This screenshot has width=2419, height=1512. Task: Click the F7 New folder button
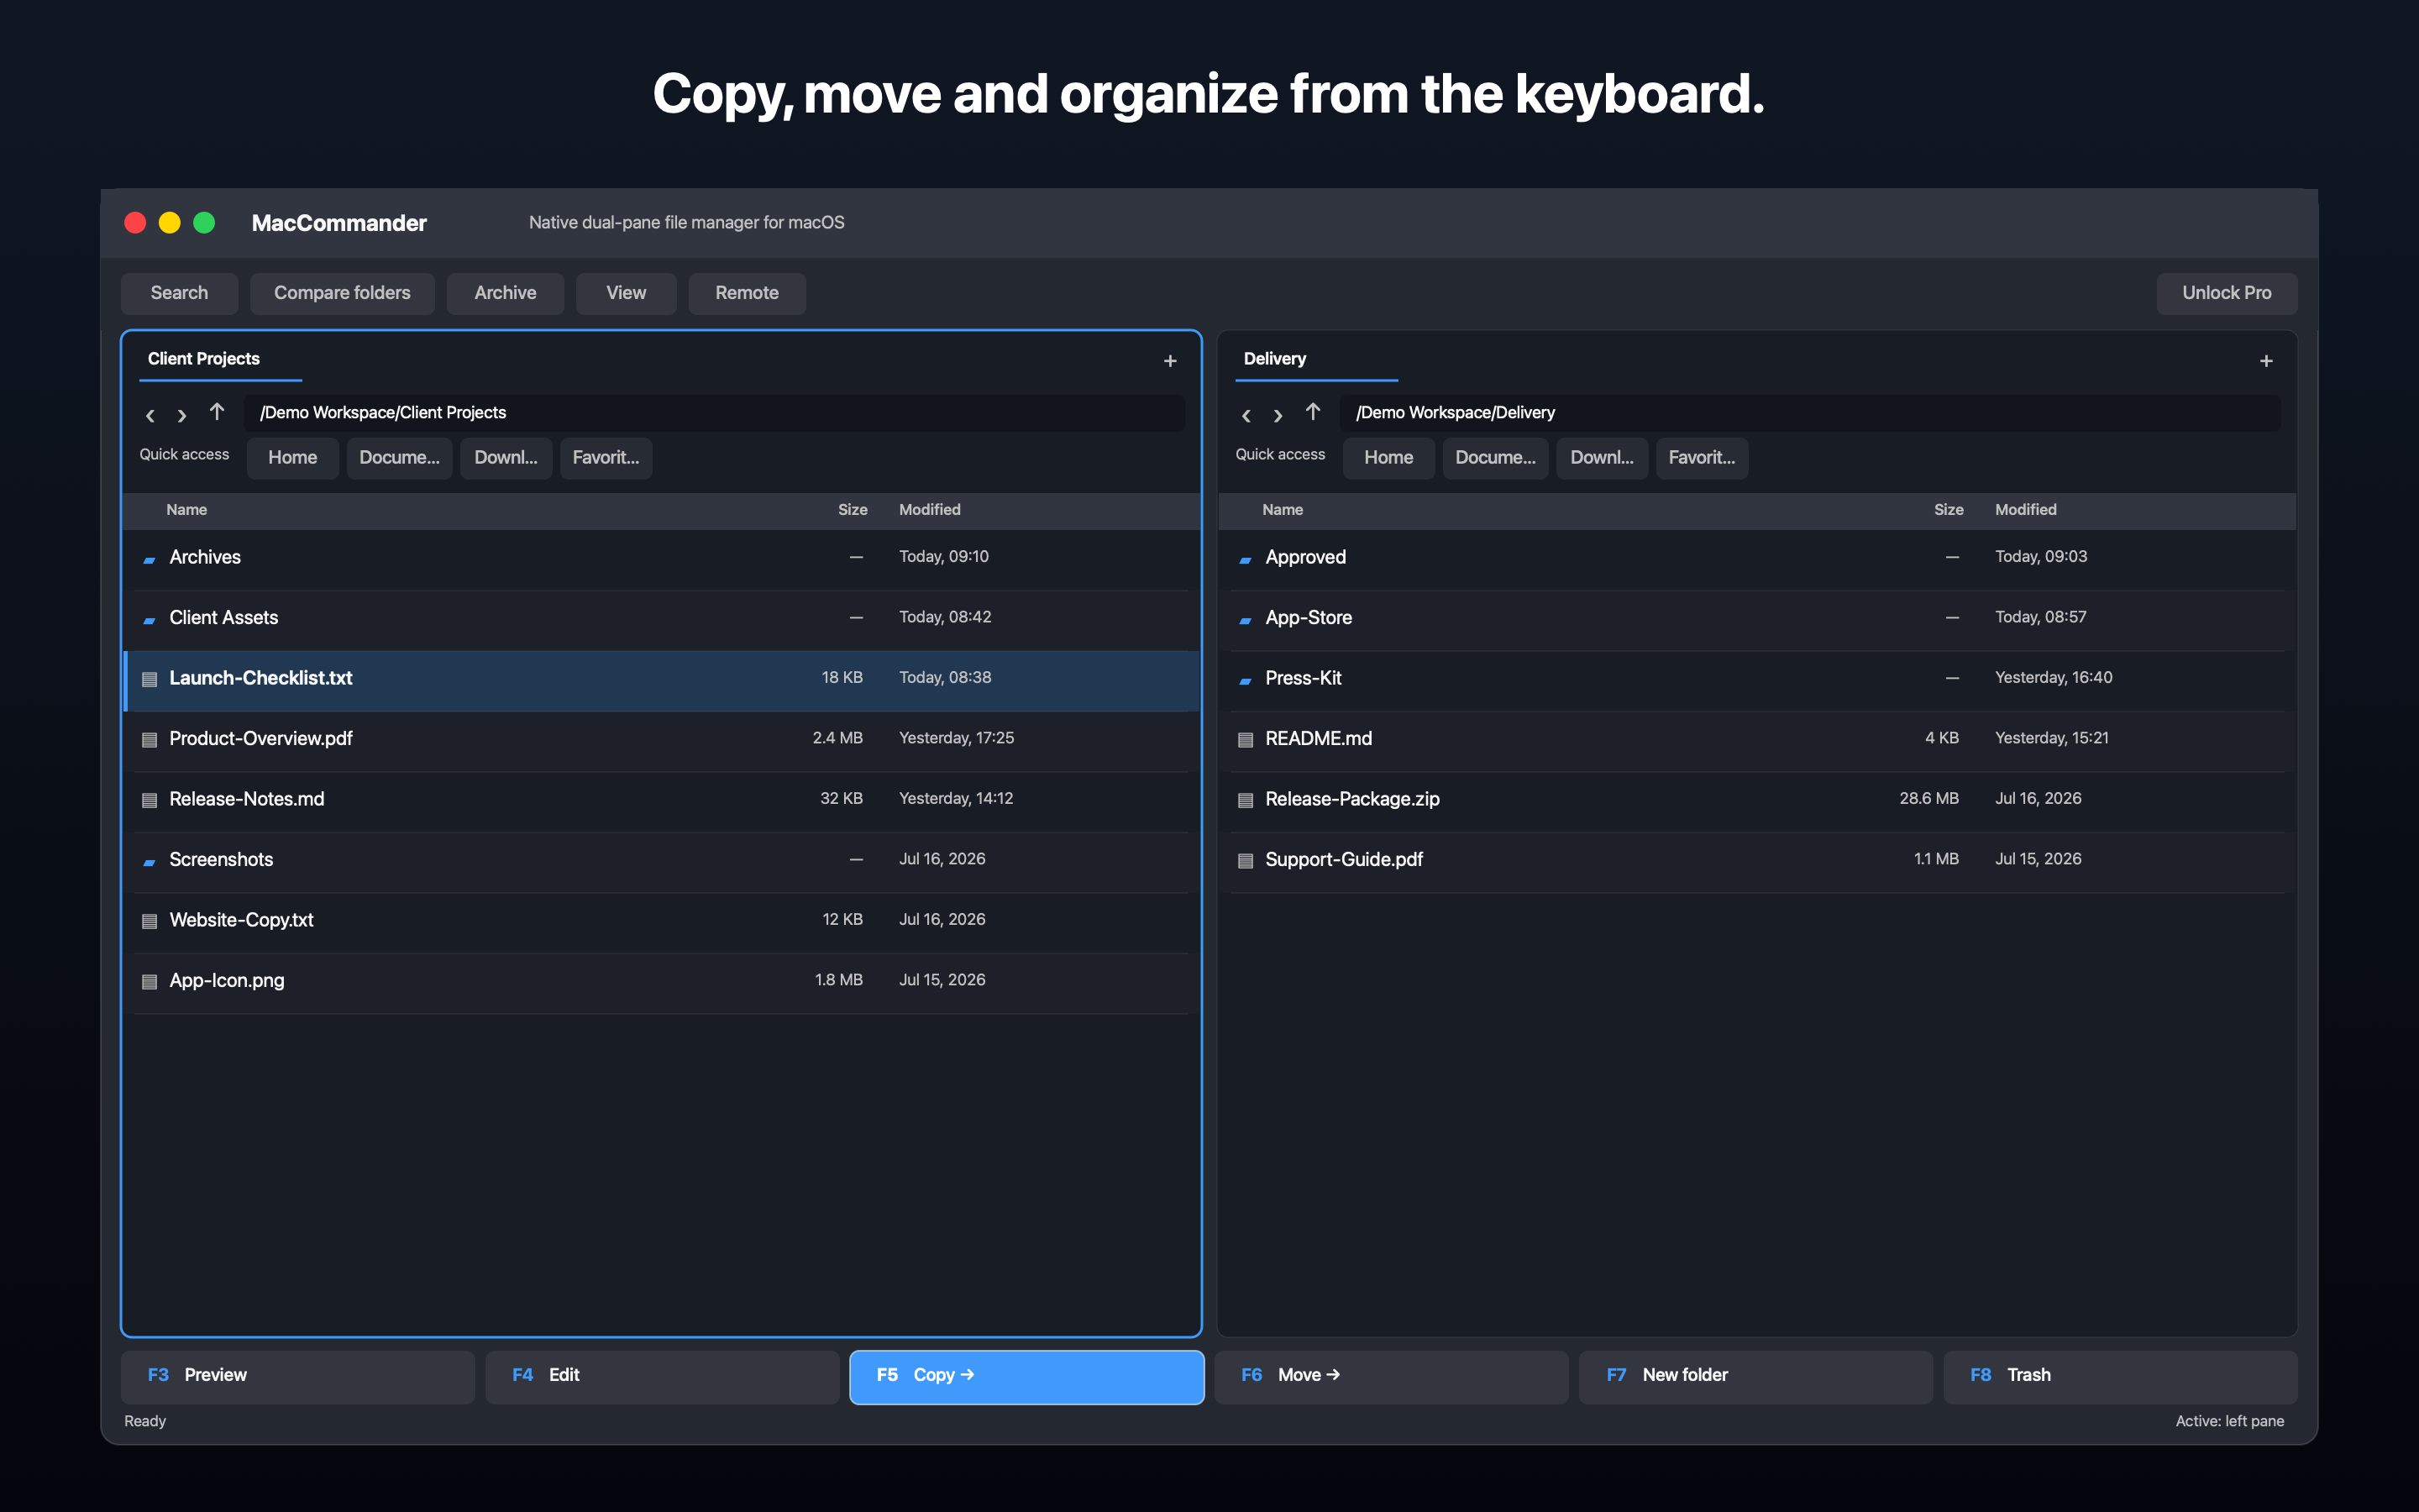click(x=1755, y=1376)
